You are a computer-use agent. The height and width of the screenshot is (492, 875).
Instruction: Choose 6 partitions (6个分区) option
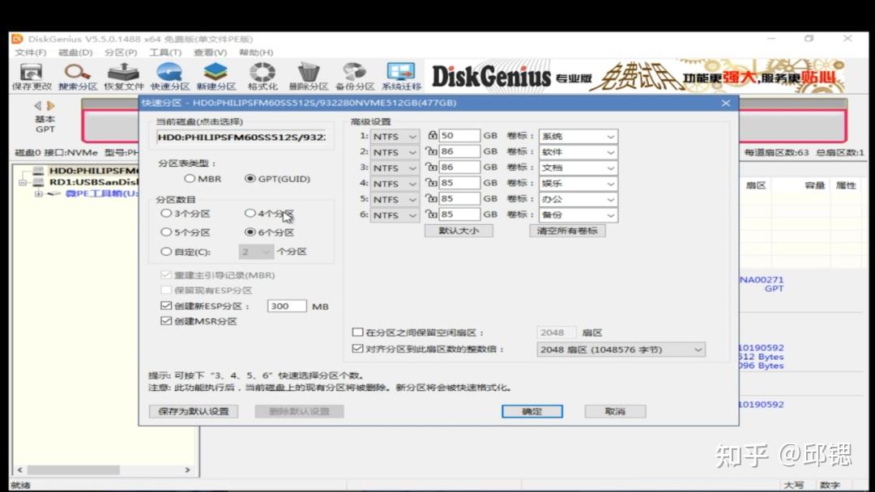(269, 232)
